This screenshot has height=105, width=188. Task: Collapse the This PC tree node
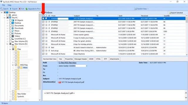coord(5,17)
